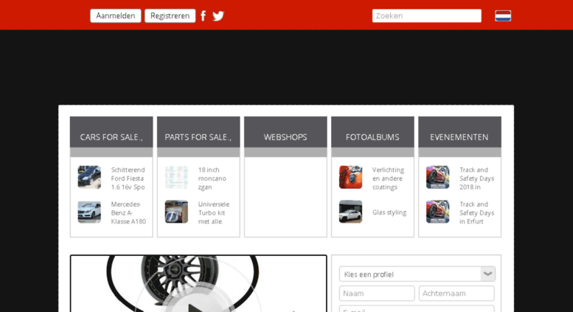
Task: Open the CARS FOR SALE section header
Action: click(111, 137)
